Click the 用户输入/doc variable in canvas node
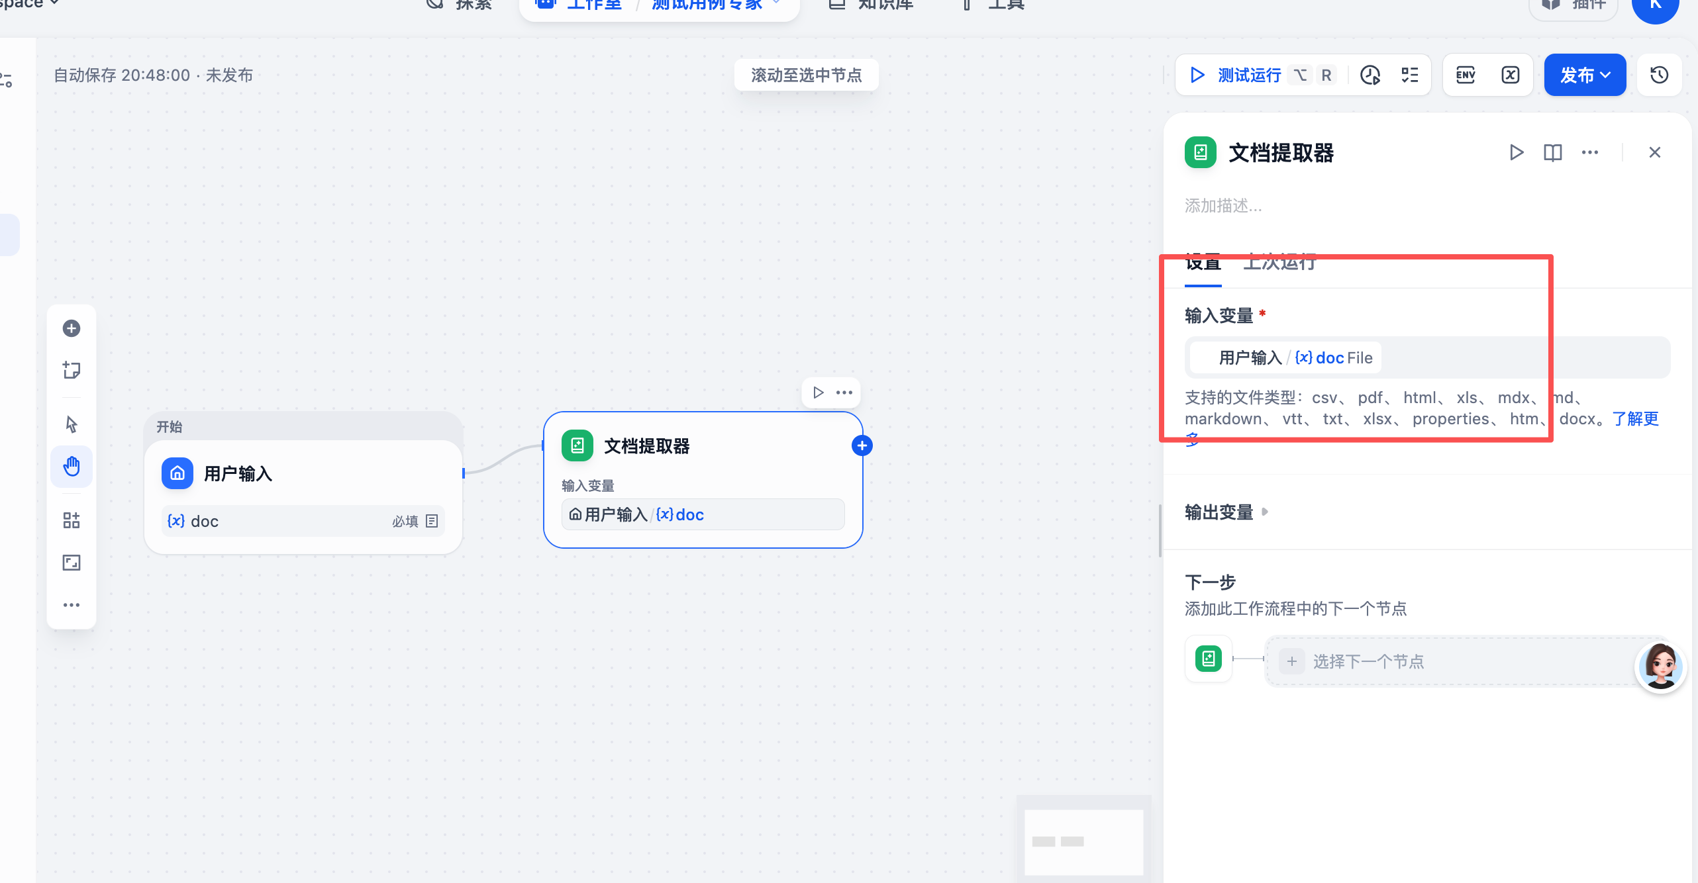This screenshot has height=883, width=1698. point(703,514)
